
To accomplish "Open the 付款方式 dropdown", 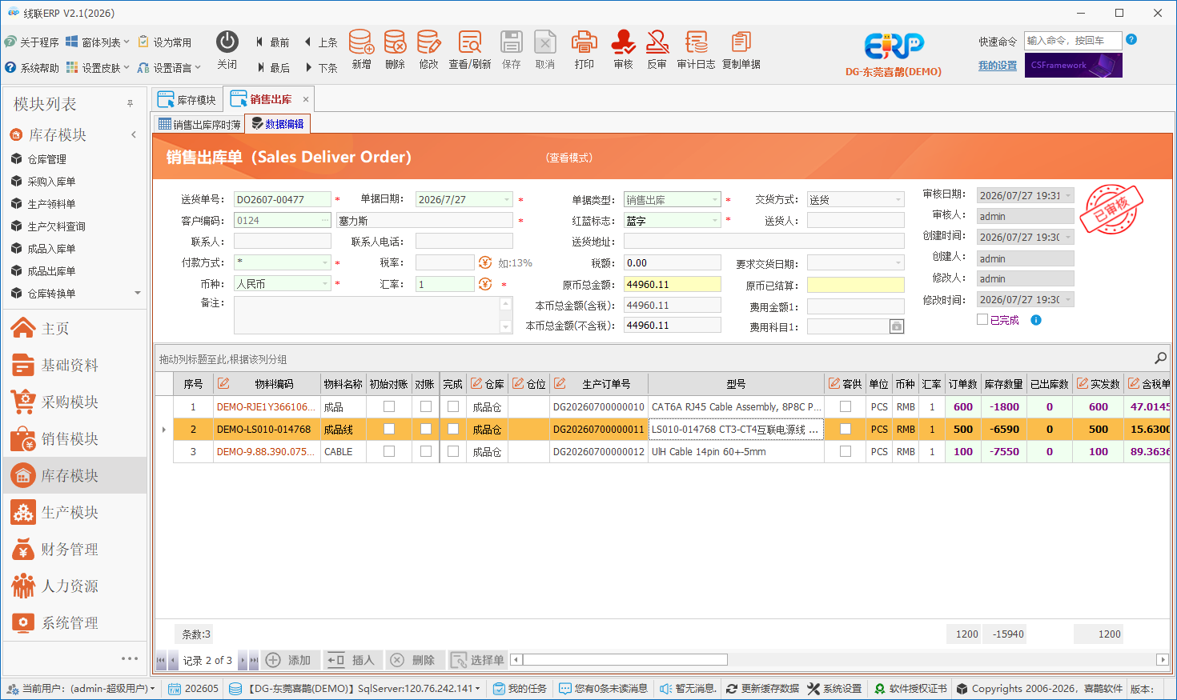I will [x=325, y=262].
